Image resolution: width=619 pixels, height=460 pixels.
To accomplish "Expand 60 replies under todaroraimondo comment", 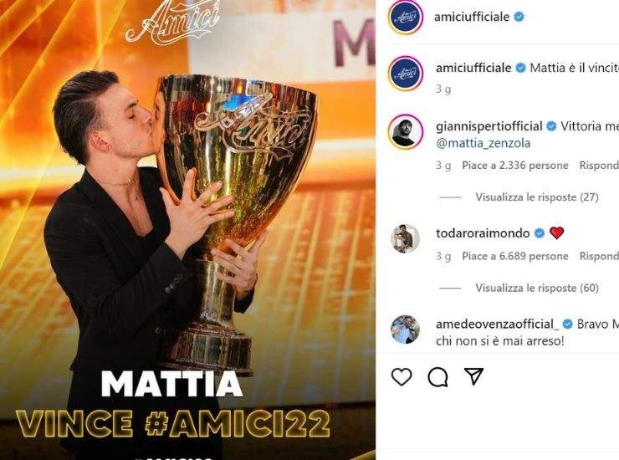I will 537,288.
